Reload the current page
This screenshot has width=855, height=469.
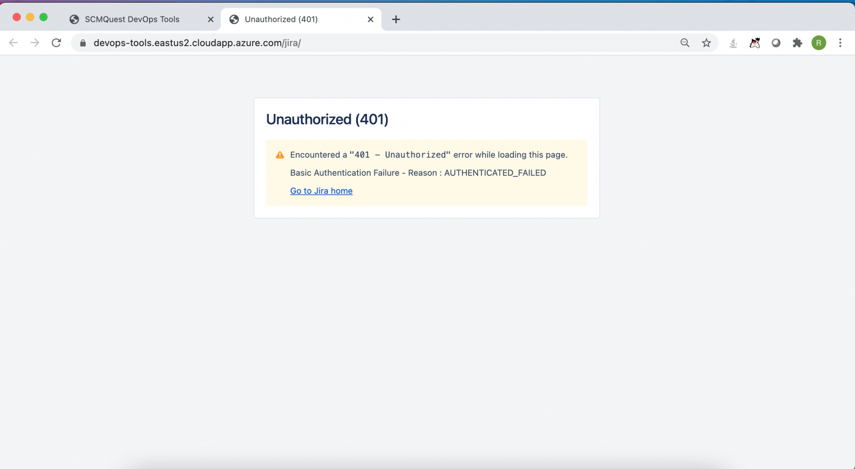pos(56,43)
